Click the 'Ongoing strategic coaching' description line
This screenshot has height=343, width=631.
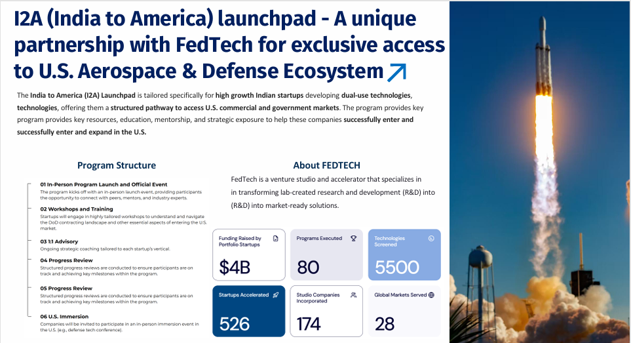pyautogui.click(x=105, y=249)
